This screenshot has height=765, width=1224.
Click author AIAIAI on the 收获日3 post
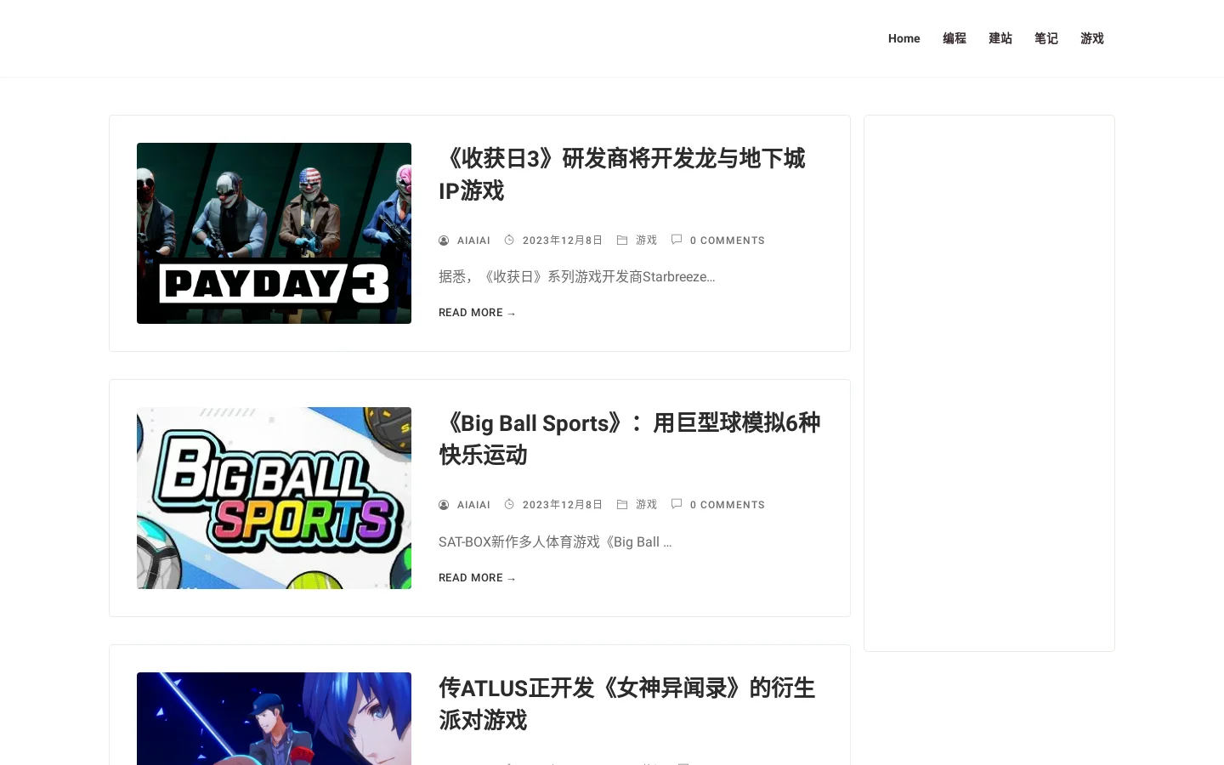[x=473, y=241]
